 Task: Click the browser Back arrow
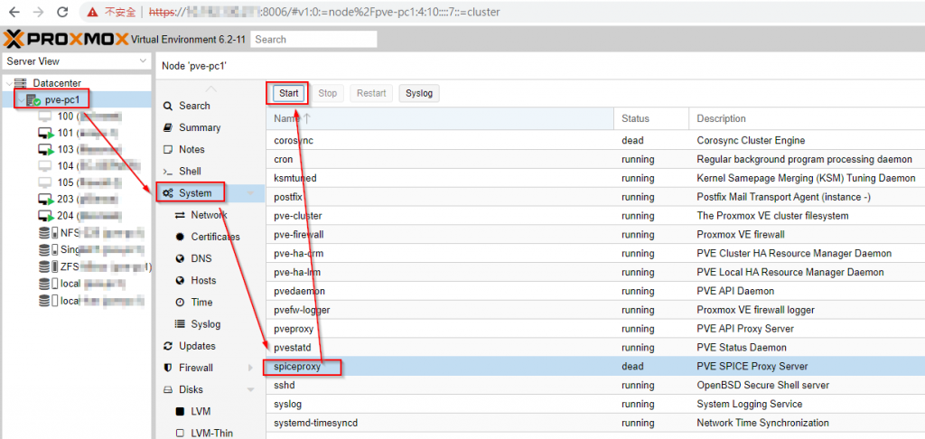(x=14, y=12)
